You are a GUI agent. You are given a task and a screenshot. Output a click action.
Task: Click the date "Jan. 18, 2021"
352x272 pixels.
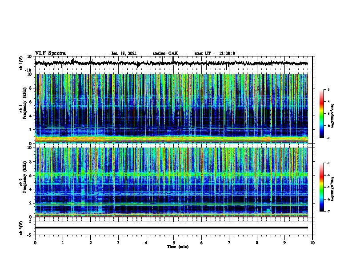point(124,53)
